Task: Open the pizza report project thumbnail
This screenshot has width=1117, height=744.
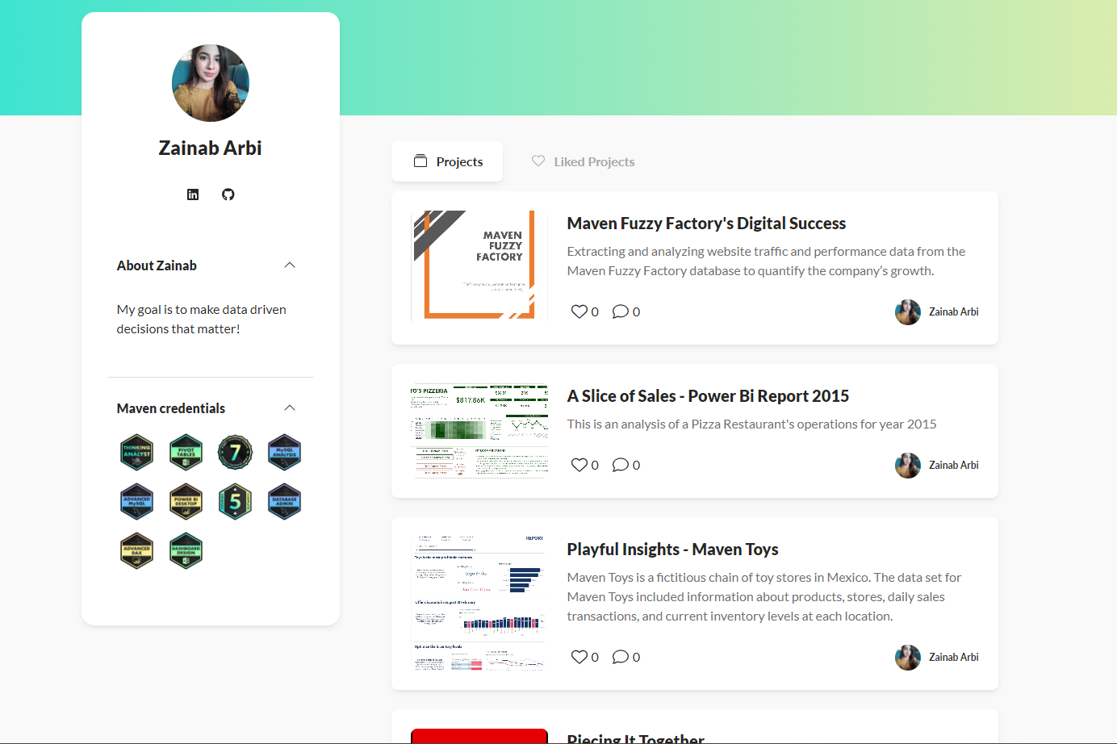Action: 479,431
